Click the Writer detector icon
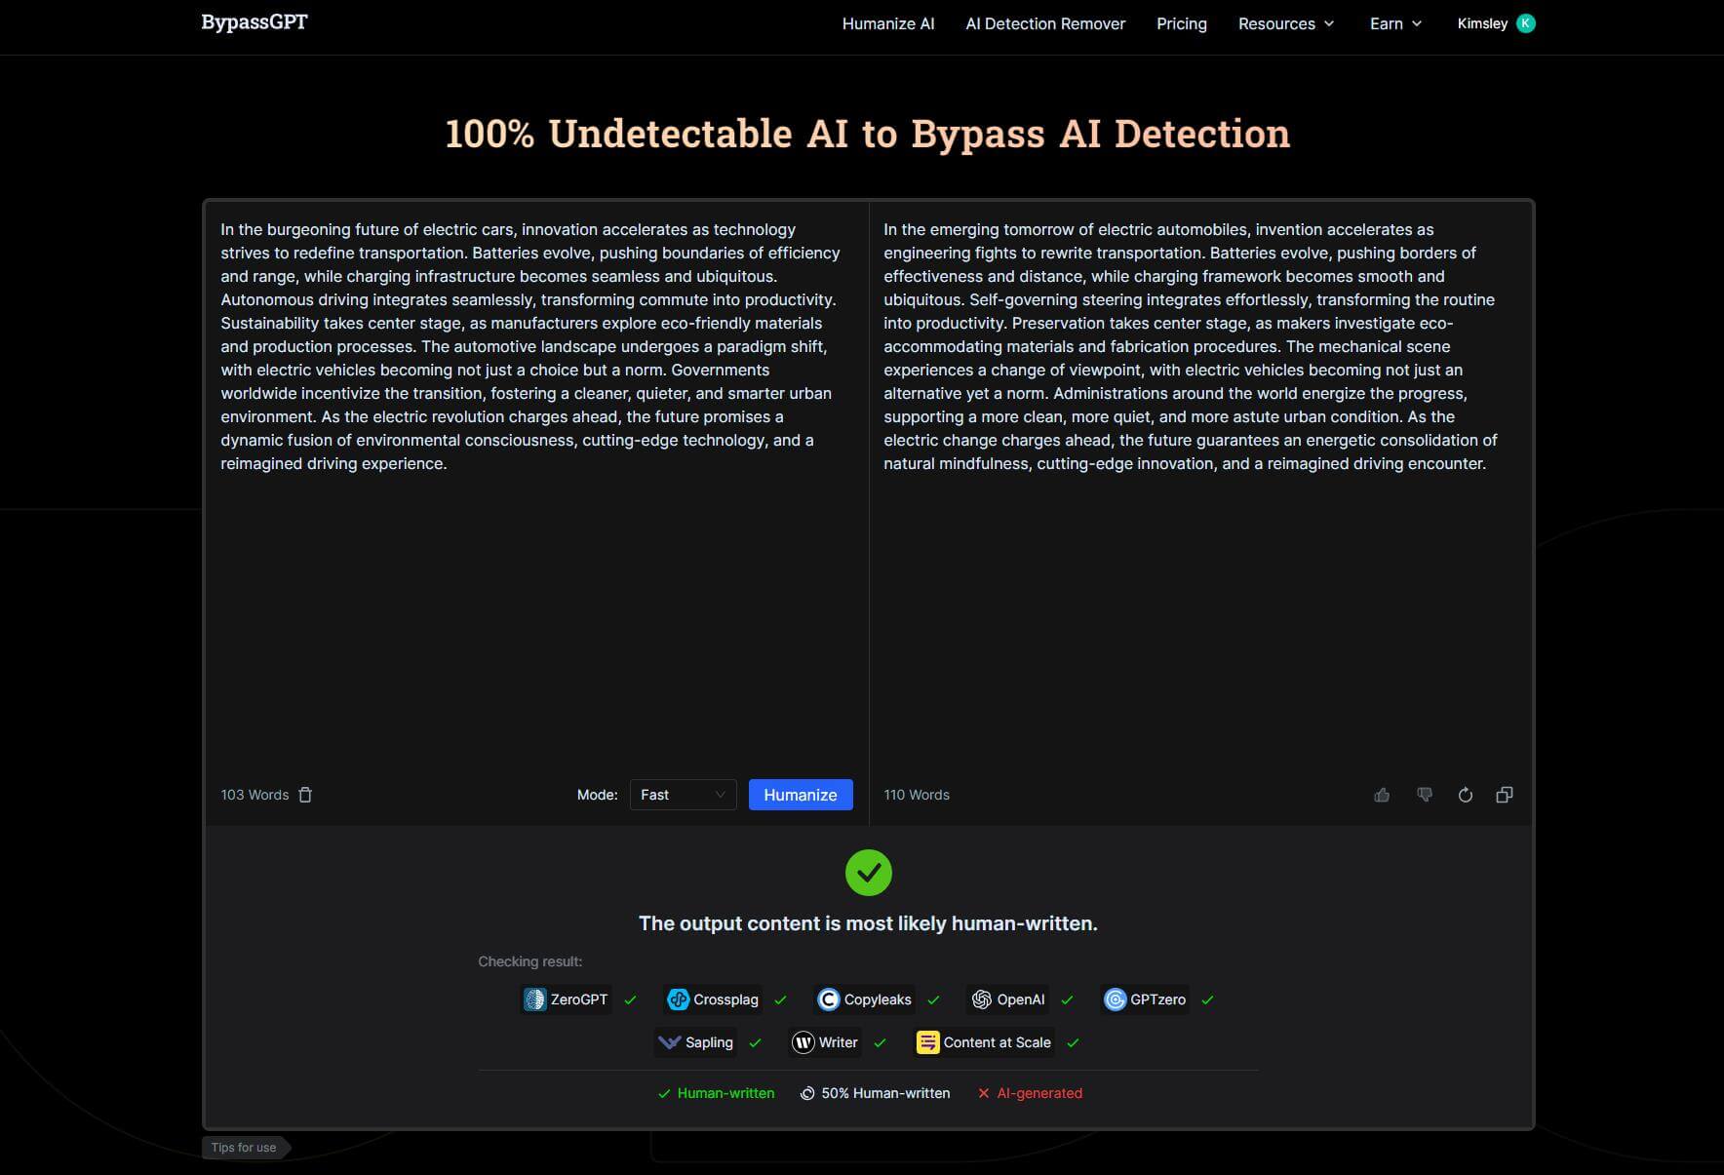The width and height of the screenshot is (1724, 1175). [803, 1042]
